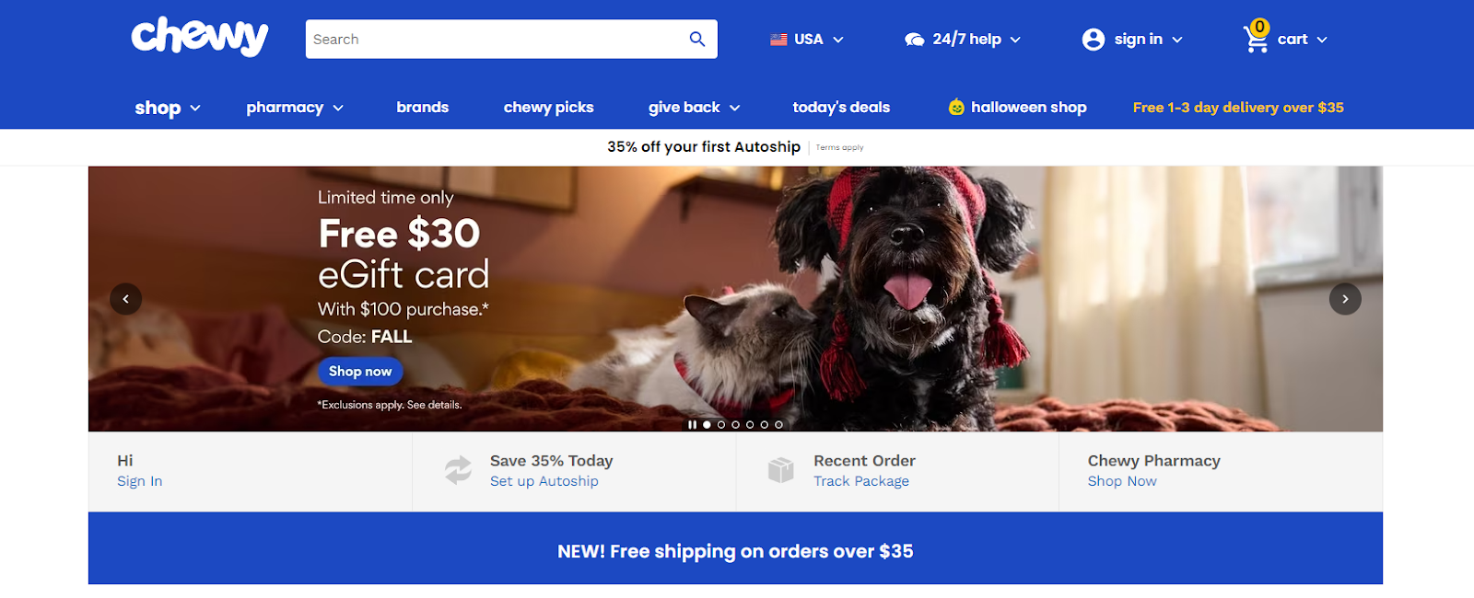The height and width of the screenshot is (598, 1474).
Task: Expand the shop dropdown menu
Action: click(x=168, y=108)
